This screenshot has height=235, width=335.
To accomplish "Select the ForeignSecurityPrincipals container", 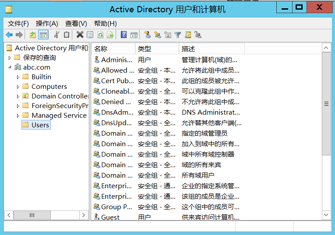I will [55, 105].
